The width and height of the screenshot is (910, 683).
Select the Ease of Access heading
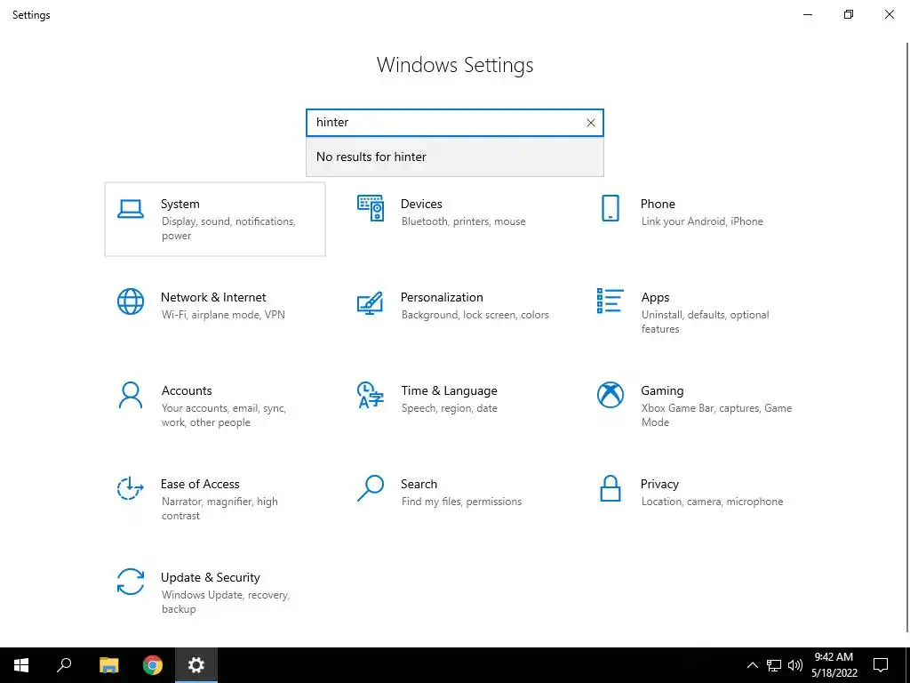pyautogui.click(x=200, y=485)
